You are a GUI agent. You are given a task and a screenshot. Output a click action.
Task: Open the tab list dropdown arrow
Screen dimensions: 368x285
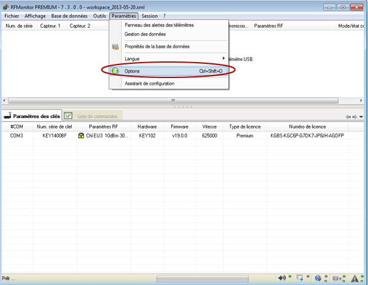click(361, 117)
